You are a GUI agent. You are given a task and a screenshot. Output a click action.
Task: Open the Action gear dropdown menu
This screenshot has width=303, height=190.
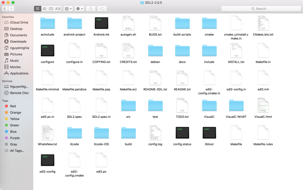point(79,9)
